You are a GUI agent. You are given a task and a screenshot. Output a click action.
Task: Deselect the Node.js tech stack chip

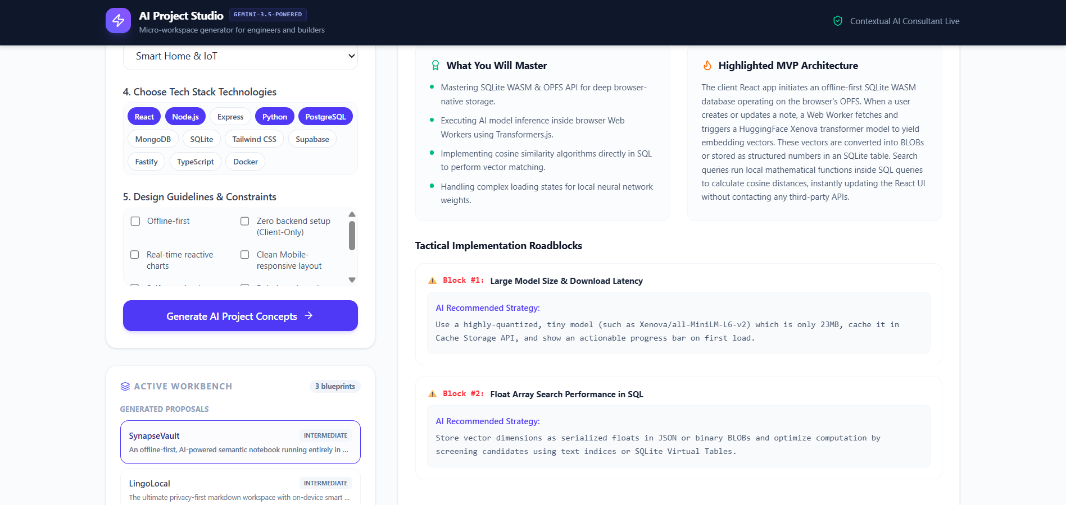coord(185,117)
